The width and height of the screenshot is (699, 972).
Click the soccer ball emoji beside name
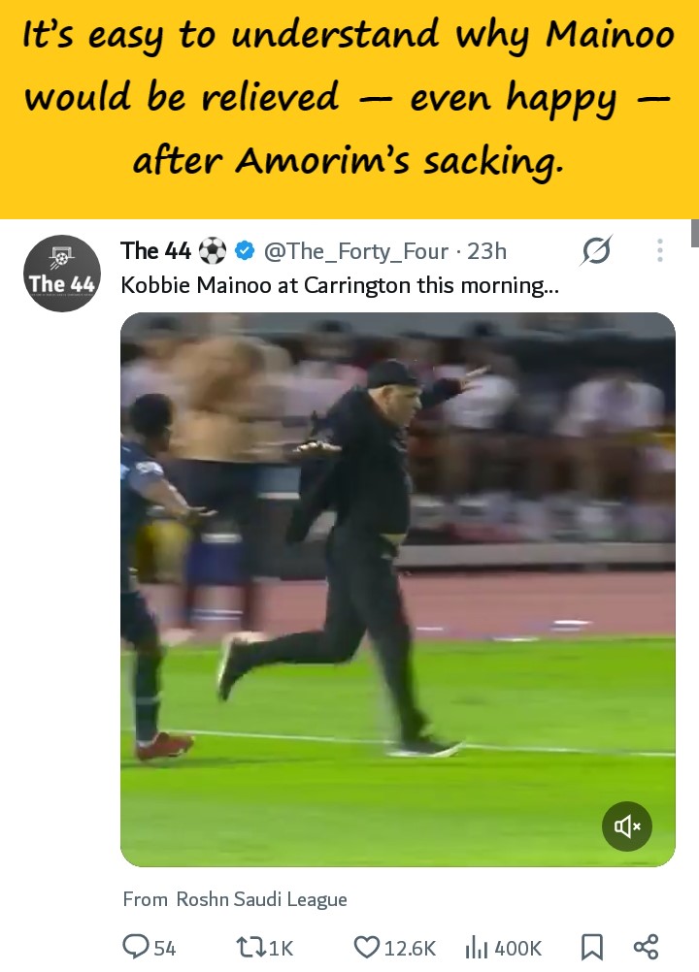coord(212,251)
